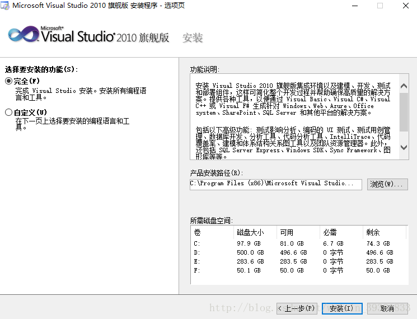Select the D: volume row
The image size is (417, 319).
[x=299, y=252]
